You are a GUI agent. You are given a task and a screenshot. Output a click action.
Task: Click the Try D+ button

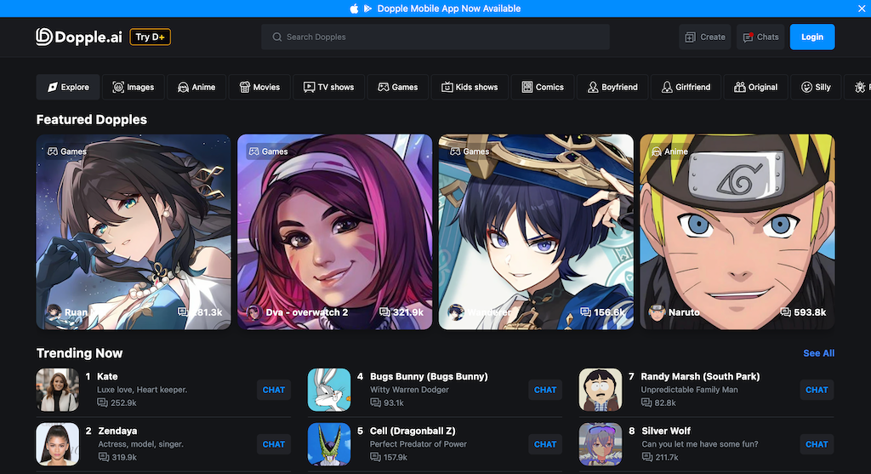[151, 37]
